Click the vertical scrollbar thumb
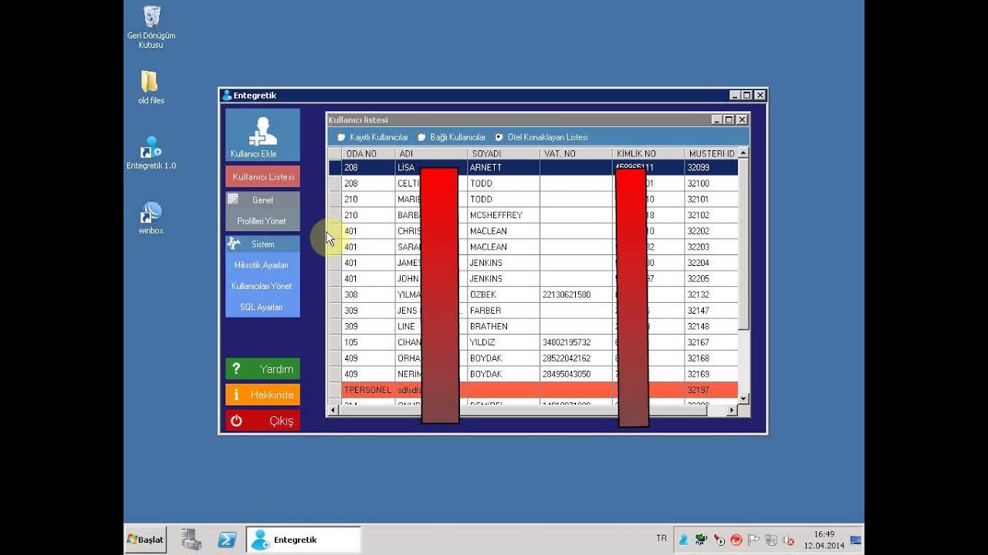Viewport: 988px width, 555px height. coord(743,244)
